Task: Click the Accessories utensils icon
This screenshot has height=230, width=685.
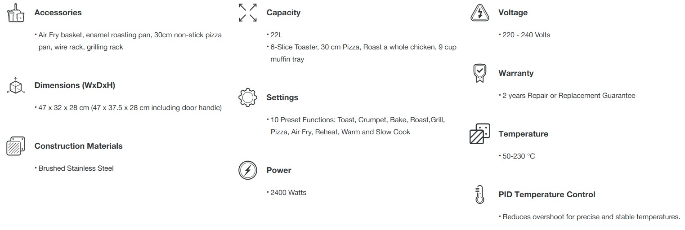Action: pos(16,13)
